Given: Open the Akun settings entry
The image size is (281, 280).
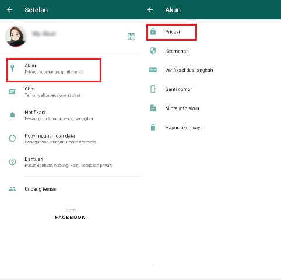Looking at the screenshot, I should (x=54, y=70).
